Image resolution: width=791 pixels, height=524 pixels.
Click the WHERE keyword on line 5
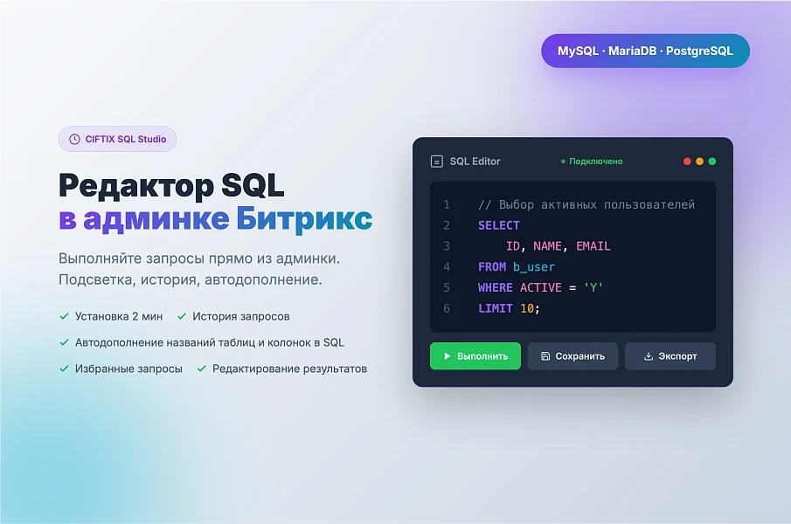click(495, 287)
